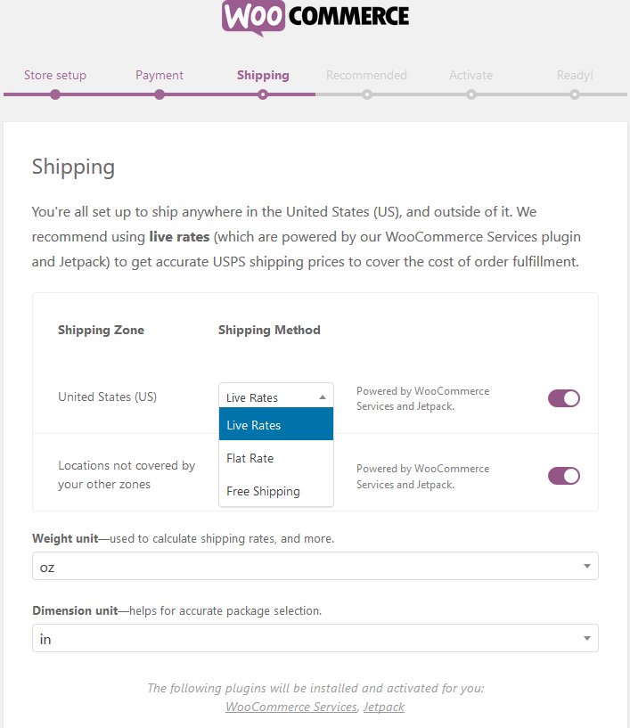The image size is (630, 728).
Task: Click the Shipping step circle marker
Action: 263,93
